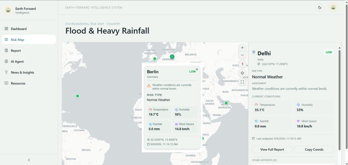Zoom in on the map

point(242,48)
